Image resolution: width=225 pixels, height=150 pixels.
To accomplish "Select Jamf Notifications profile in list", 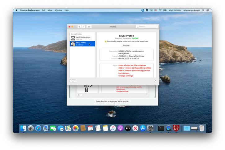I will point(82,38).
